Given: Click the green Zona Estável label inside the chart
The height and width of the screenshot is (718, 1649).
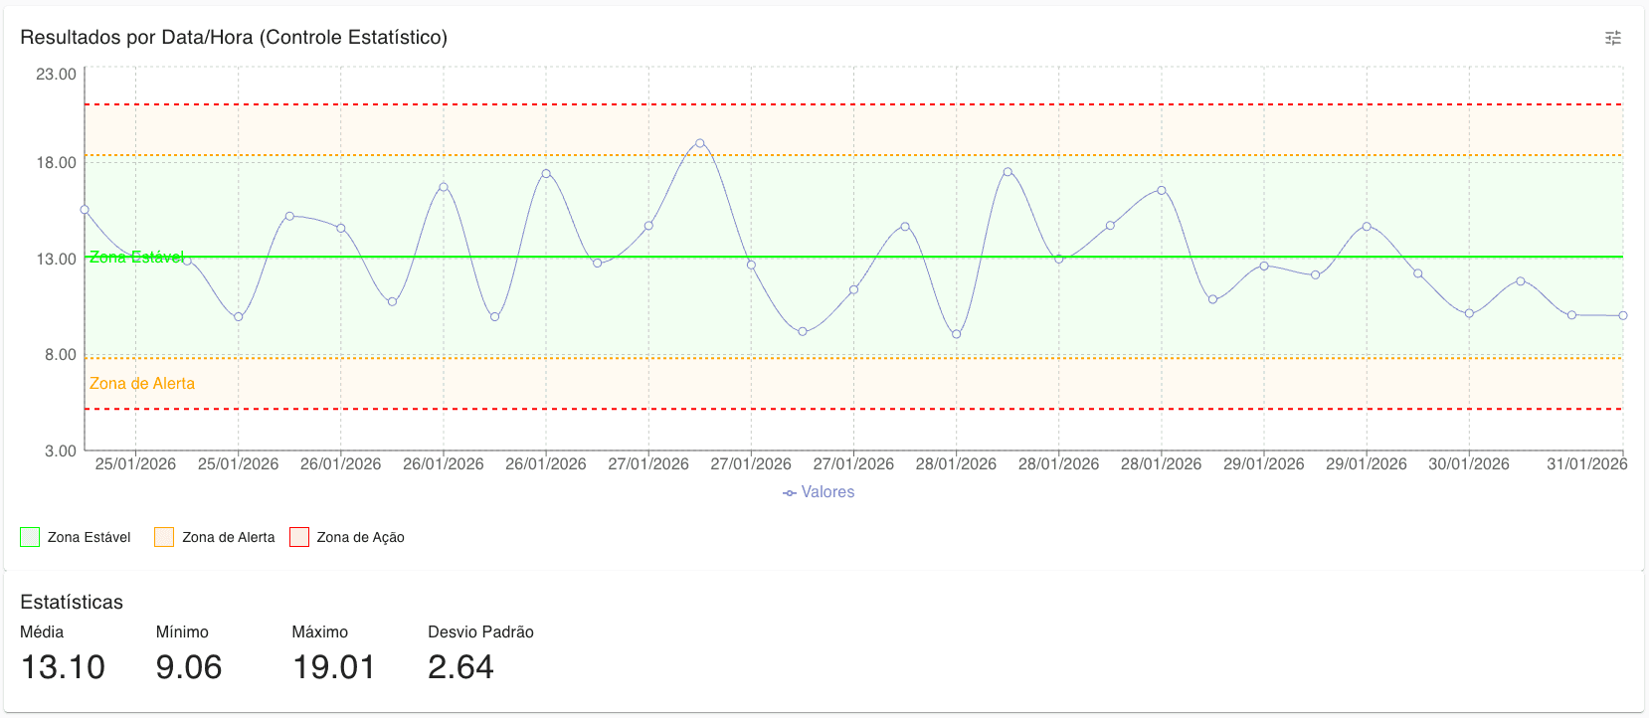Looking at the screenshot, I should tap(136, 258).
